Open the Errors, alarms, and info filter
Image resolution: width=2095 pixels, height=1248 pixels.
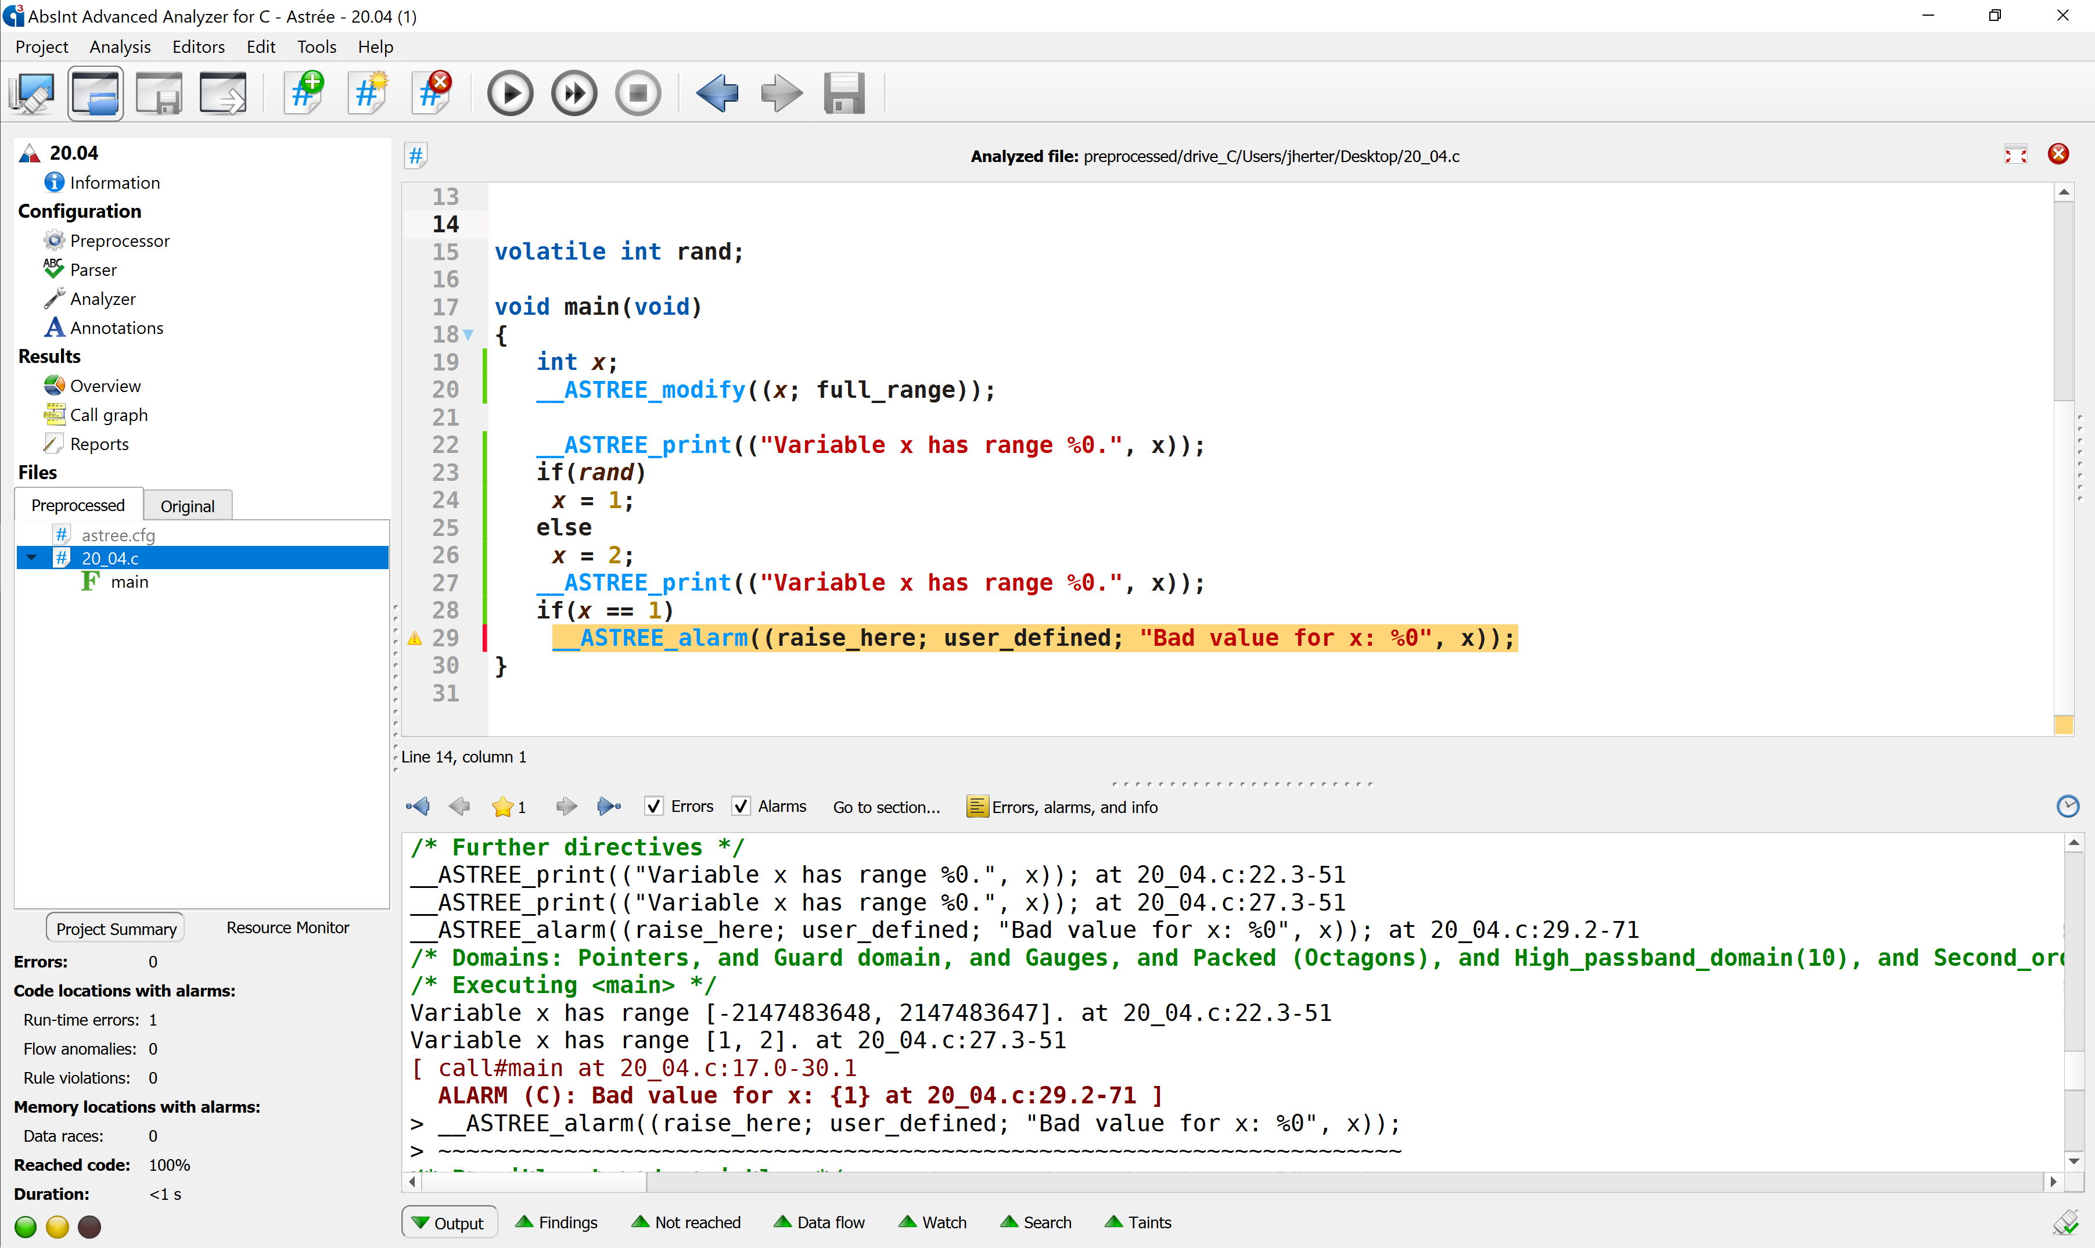(1062, 807)
